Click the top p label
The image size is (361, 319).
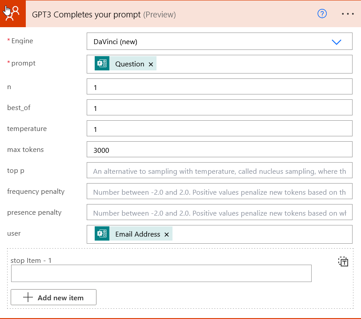[x=16, y=171]
